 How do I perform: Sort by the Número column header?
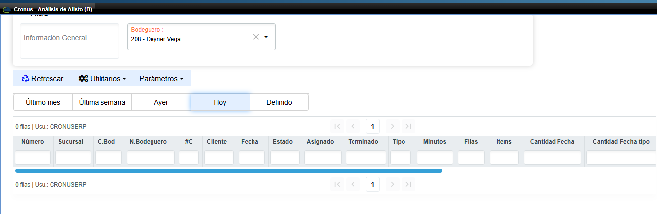[33, 142]
